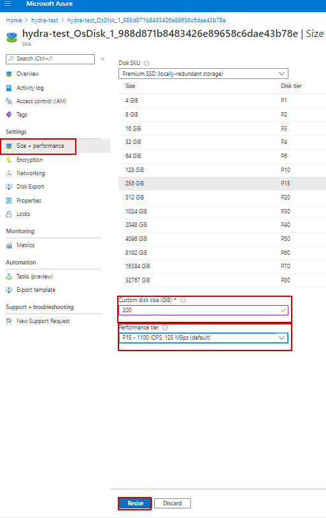Screen dimensions: 326x518
Task: Click info icon beside Performance tier
Action: tap(165, 327)
